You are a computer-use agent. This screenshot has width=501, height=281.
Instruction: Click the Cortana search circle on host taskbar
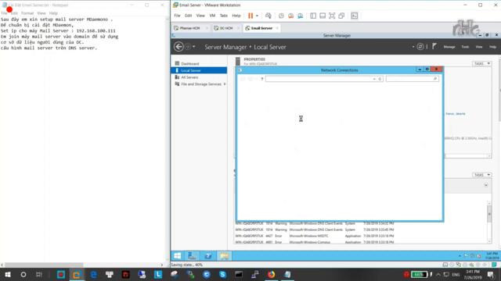click(x=23, y=274)
